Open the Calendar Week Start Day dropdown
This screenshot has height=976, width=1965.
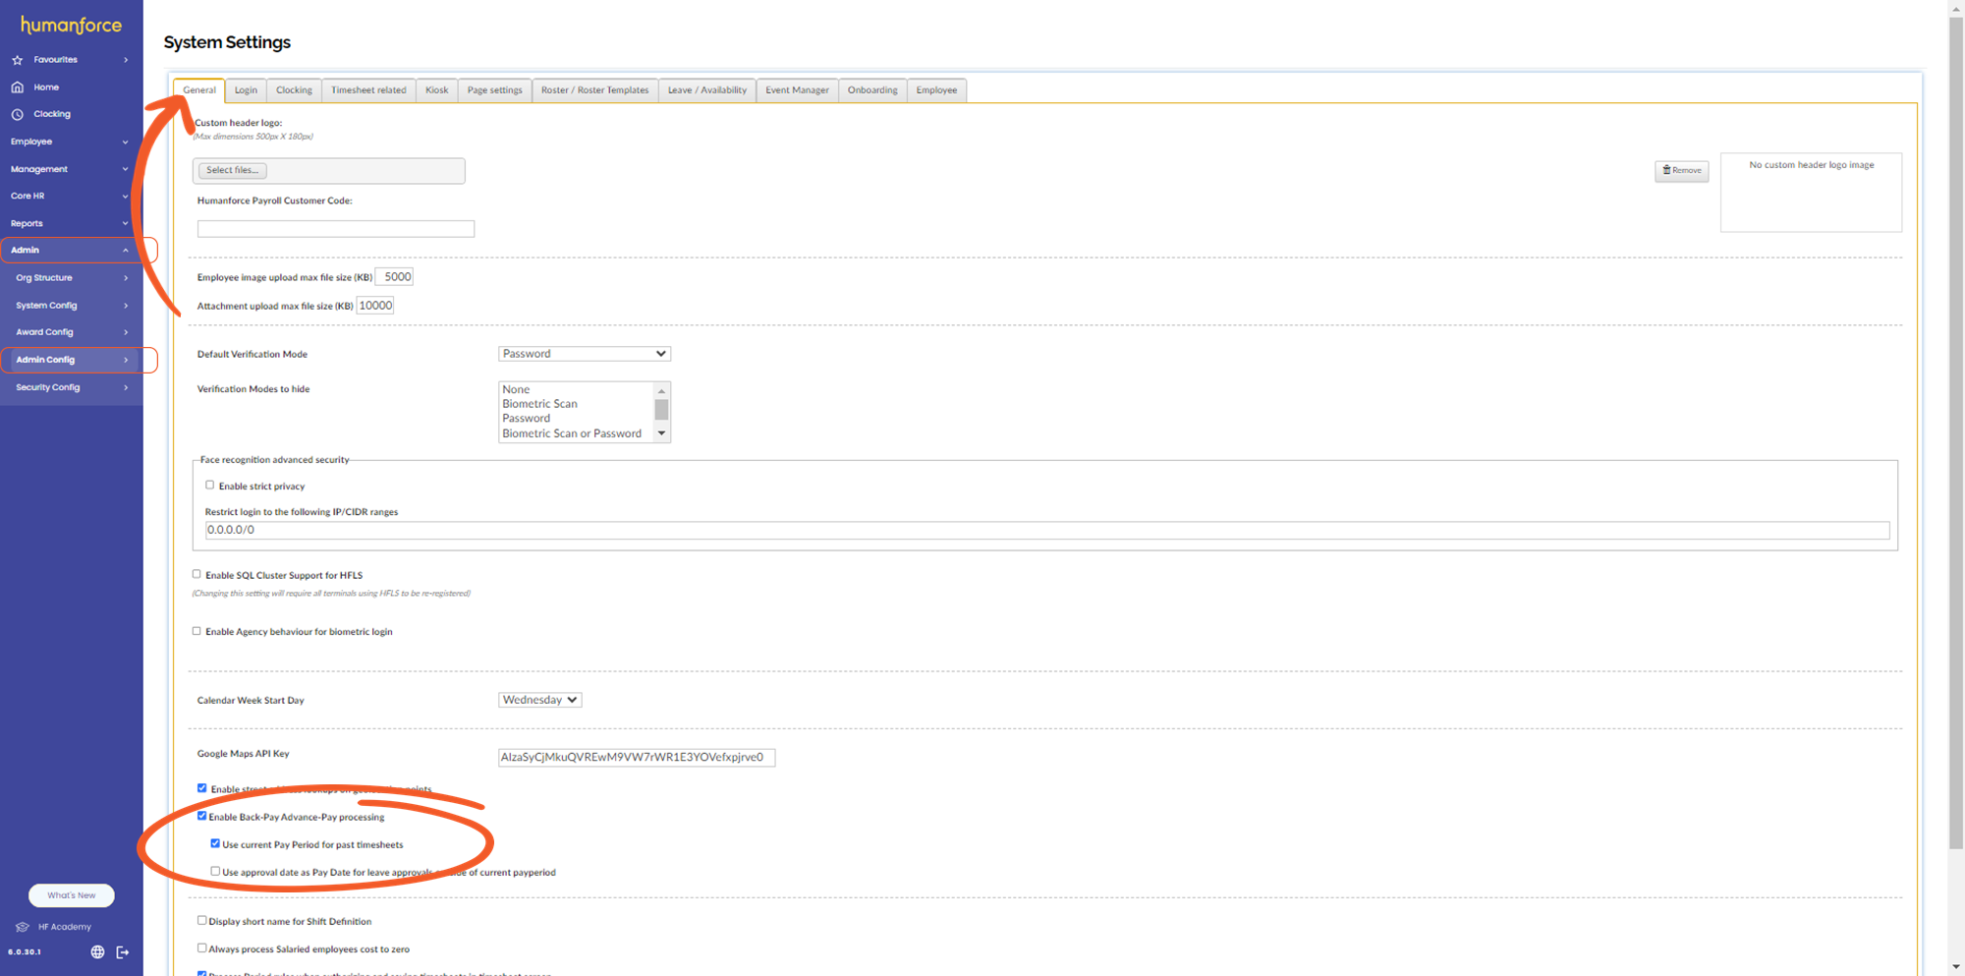point(539,699)
